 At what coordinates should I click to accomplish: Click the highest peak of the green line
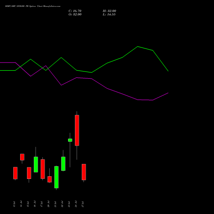(137, 47)
